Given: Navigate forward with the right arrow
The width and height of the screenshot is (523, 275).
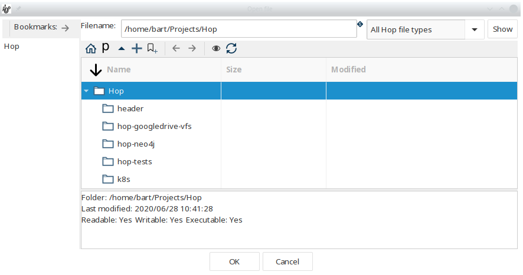Looking at the screenshot, I should 192,48.
